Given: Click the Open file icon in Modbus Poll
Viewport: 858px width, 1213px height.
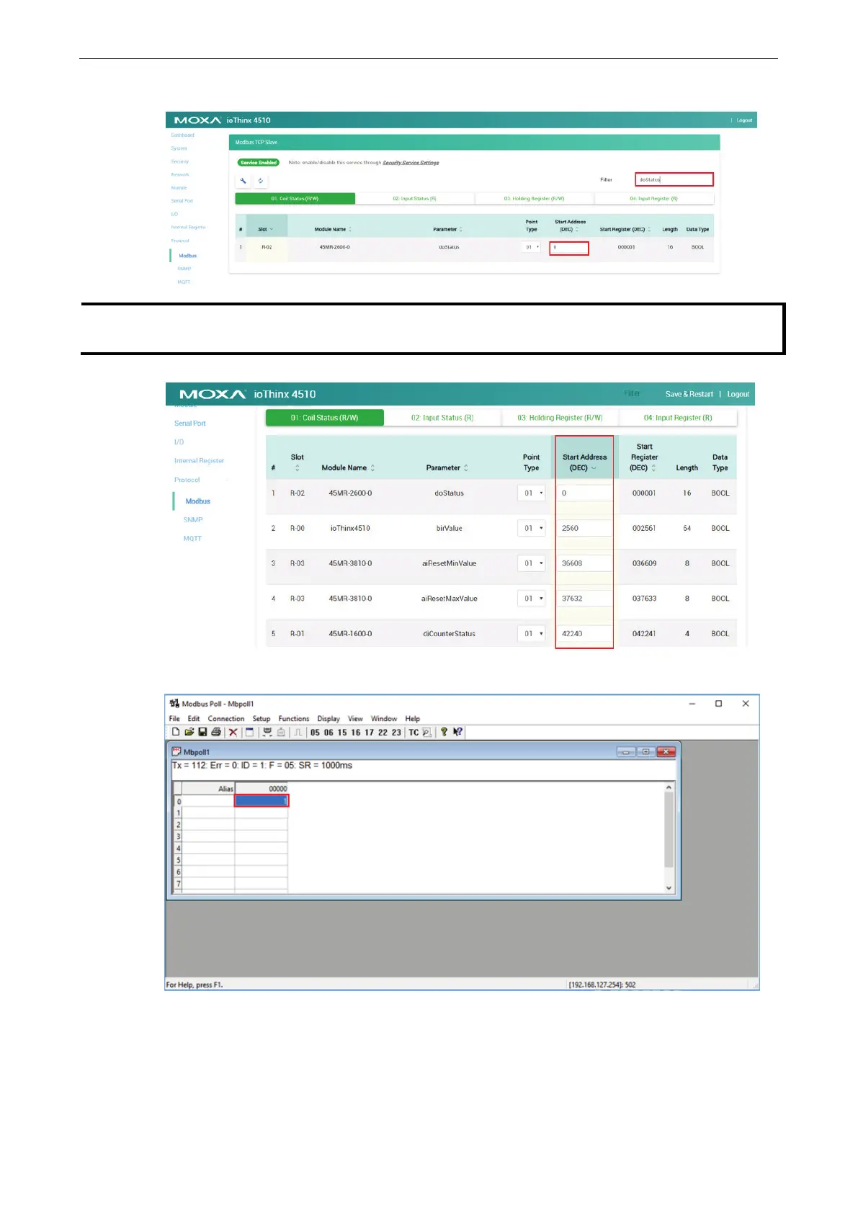Looking at the screenshot, I should [189, 732].
